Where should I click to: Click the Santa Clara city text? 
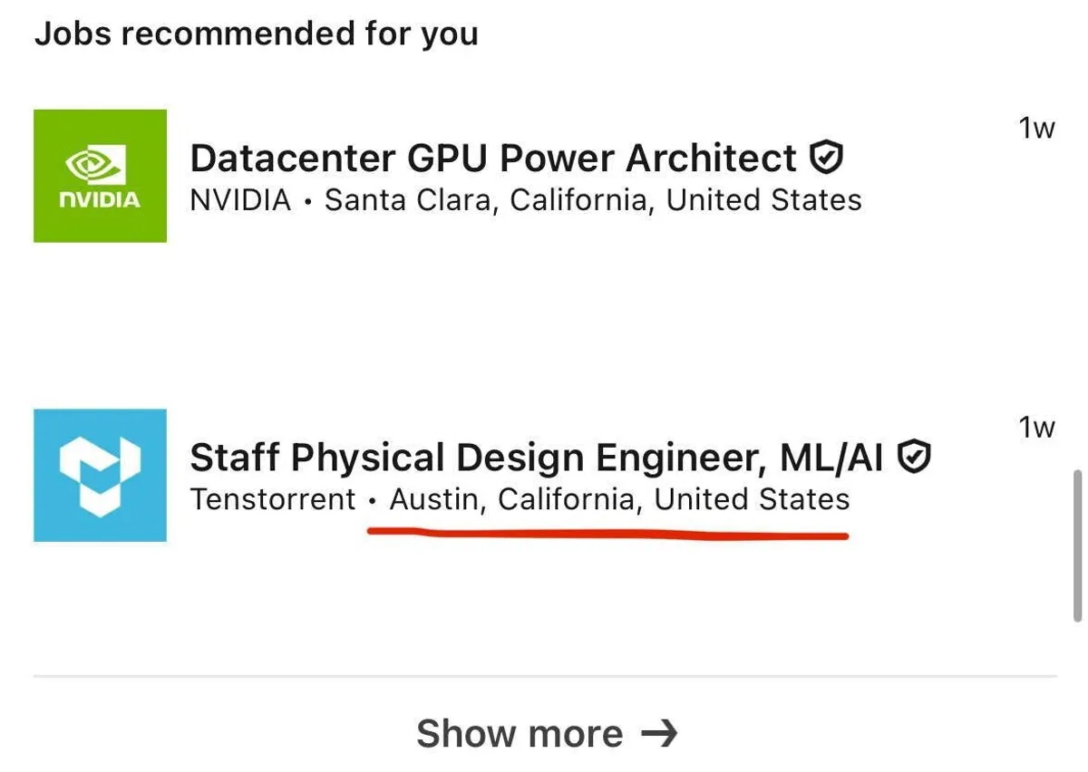(408, 200)
